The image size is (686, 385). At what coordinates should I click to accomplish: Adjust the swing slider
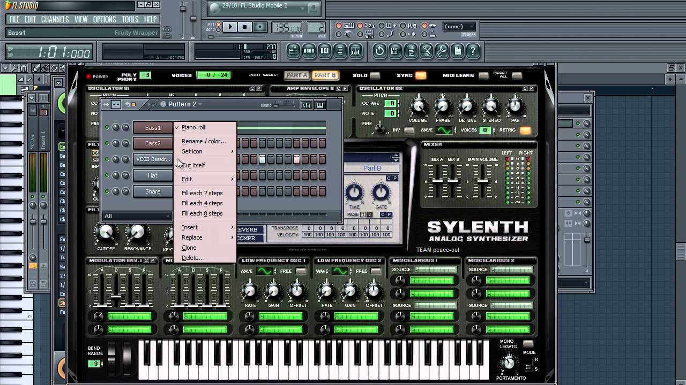pyautogui.click(x=284, y=105)
